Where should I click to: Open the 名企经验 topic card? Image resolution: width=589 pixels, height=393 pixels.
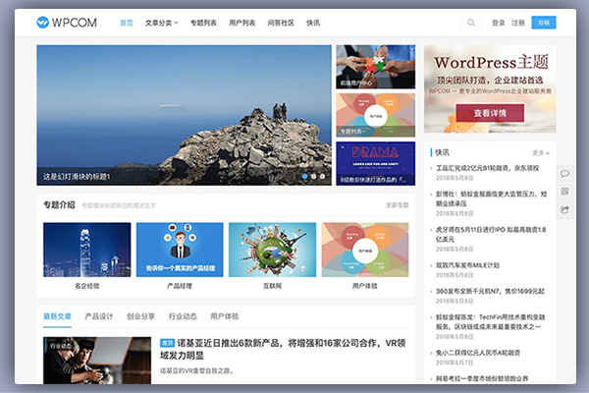click(x=87, y=255)
